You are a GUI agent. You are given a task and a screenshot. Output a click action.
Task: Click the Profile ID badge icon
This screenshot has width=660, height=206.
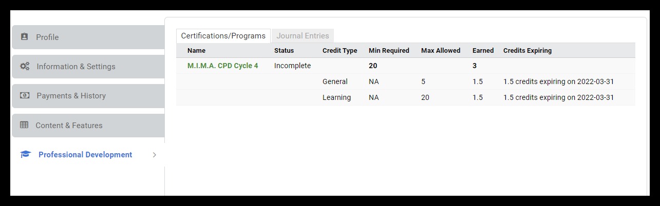point(24,37)
